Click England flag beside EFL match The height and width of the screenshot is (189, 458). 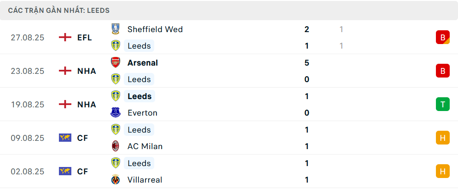[x=65, y=38]
